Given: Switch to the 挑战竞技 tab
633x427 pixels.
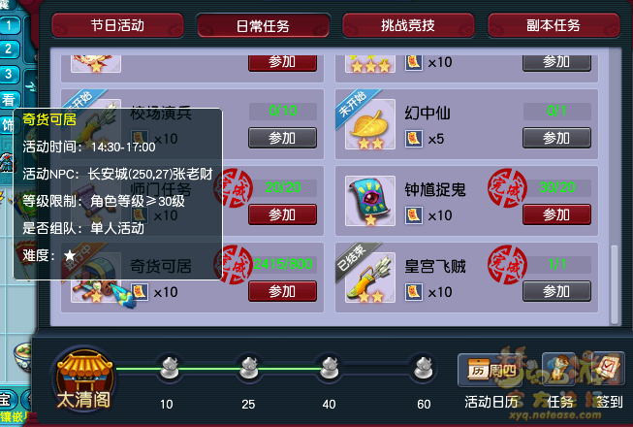Looking at the screenshot, I should 408,25.
